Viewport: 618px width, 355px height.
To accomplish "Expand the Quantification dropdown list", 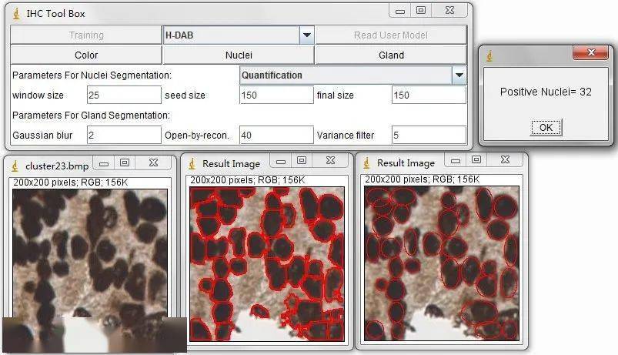I will coord(459,75).
